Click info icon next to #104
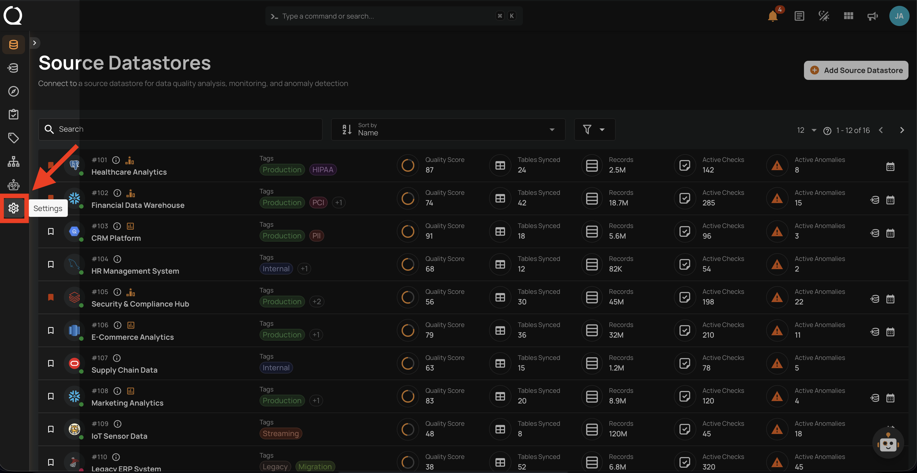 point(117,259)
